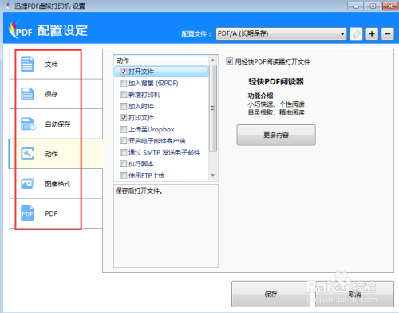
Task: Switch to the 保存 tab
Action: [x=56, y=94]
